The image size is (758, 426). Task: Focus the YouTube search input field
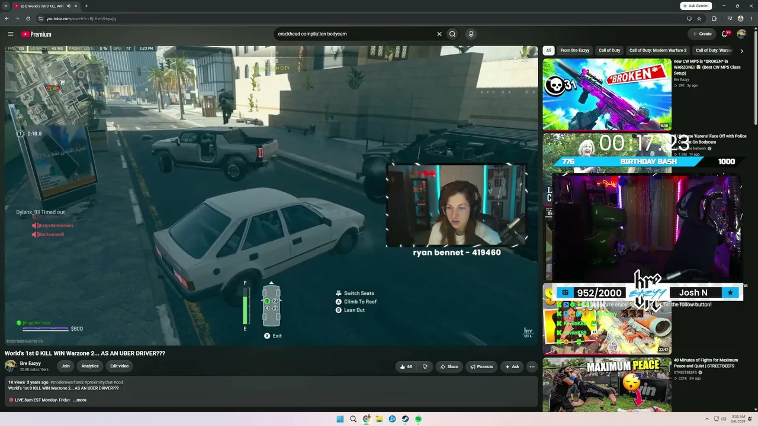355,34
